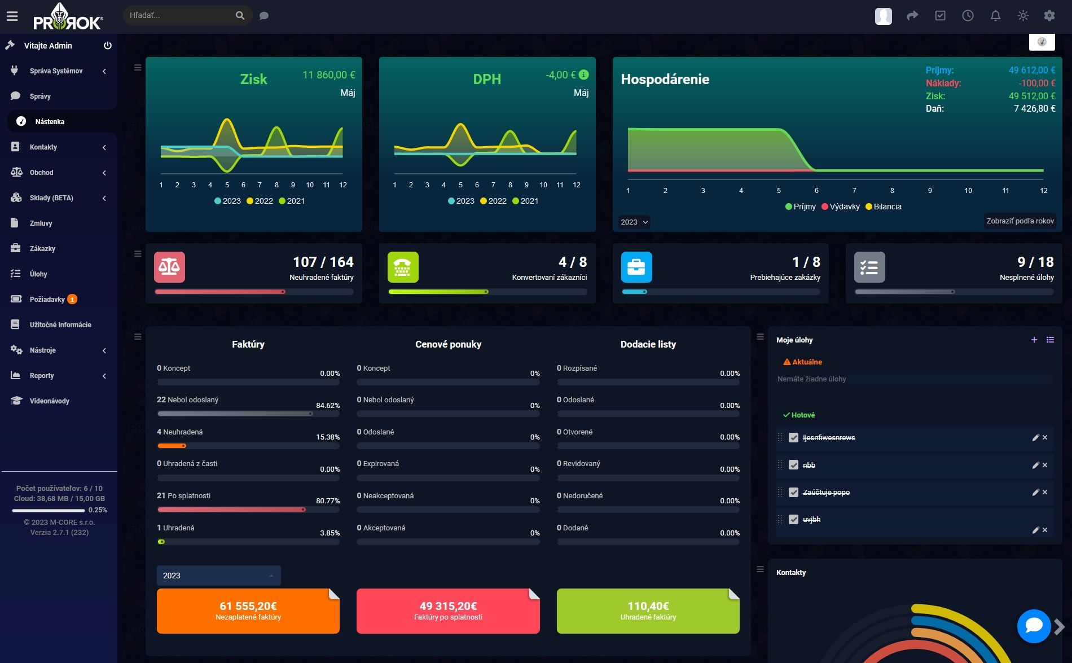Viewport: 1072px width, 663px height.
Task: Delete the nbb task
Action: pyautogui.click(x=1045, y=465)
